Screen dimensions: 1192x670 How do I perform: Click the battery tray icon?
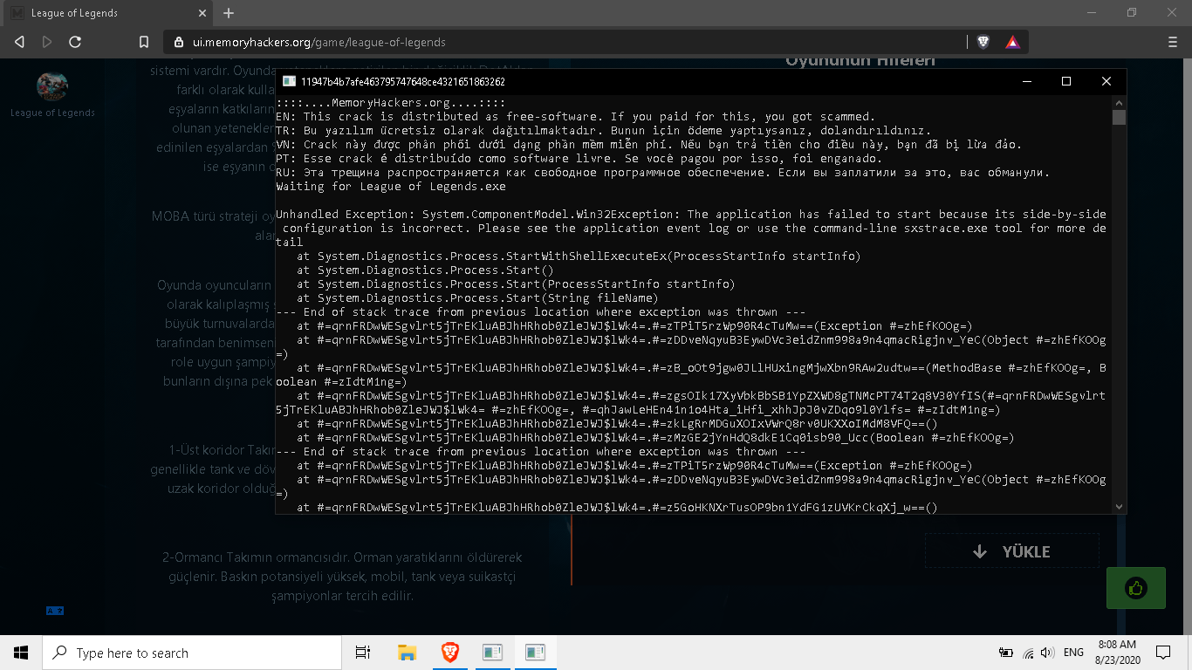[x=1006, y=653]
